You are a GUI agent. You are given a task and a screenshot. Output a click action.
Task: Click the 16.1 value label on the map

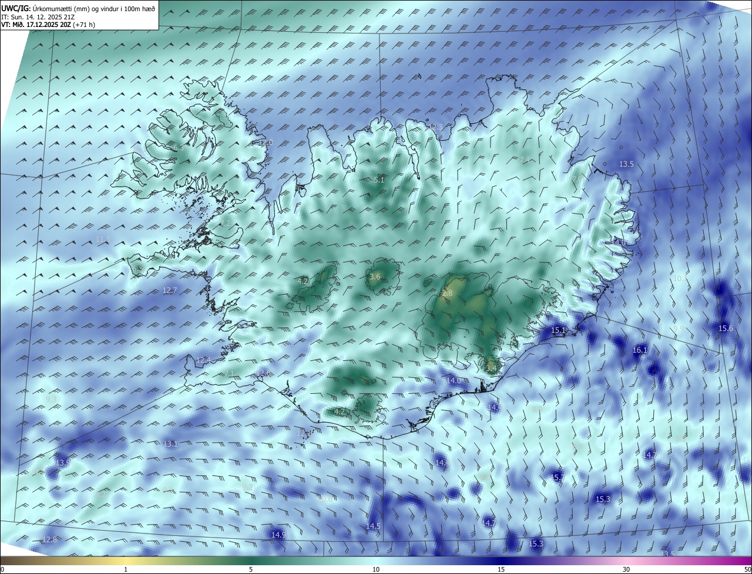click(x=640, y=350)
